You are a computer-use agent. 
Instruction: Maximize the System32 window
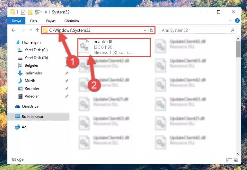click(x=219, y=12)
